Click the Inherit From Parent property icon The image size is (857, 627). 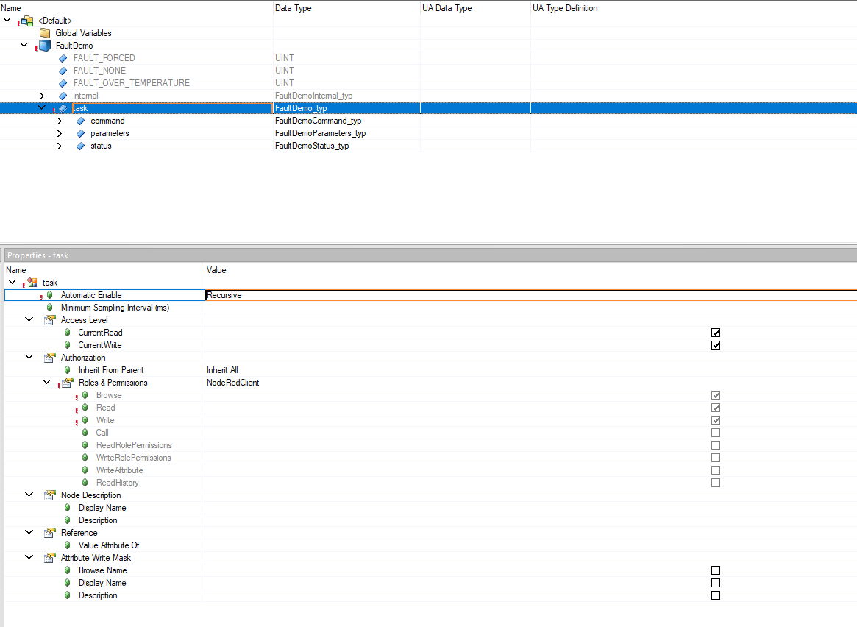(67, 370)
